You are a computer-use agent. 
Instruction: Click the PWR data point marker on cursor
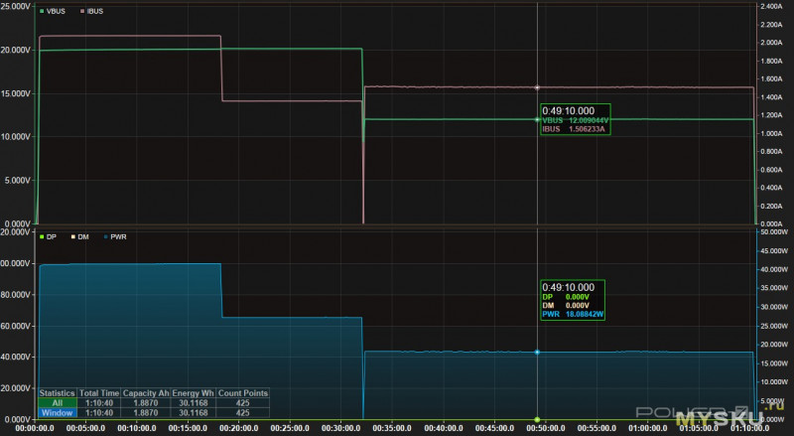coord(537,352)
